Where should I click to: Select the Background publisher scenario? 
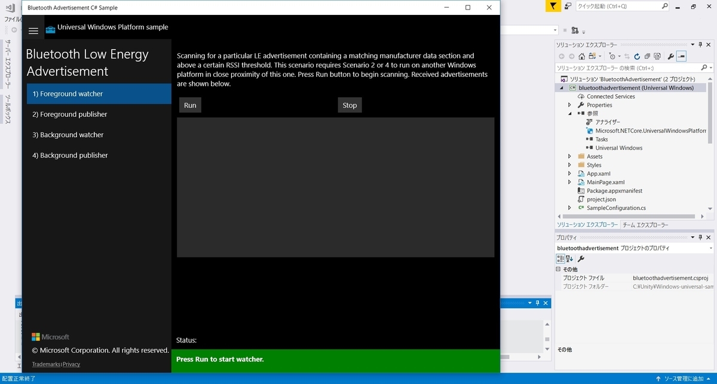point(99,155)
